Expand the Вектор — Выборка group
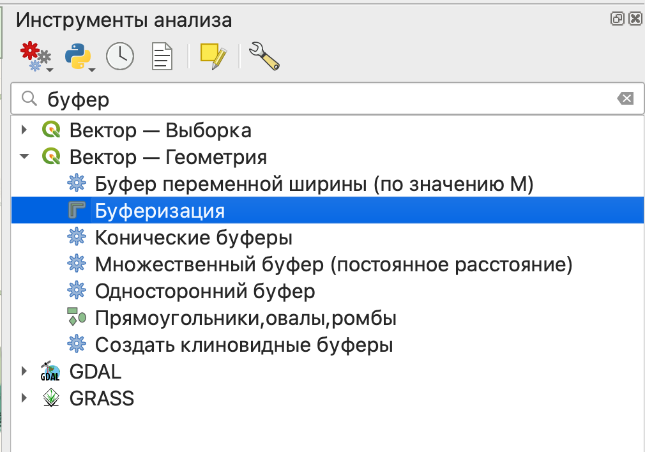Image resolution: width=645 pixels, height=452 pixels. 25,130
